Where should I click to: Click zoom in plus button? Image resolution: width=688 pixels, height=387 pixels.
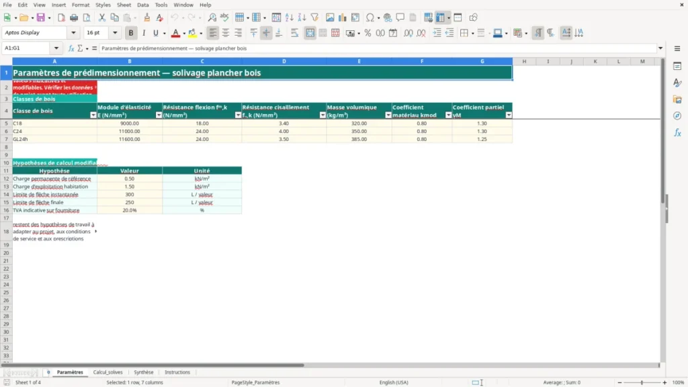664,382
